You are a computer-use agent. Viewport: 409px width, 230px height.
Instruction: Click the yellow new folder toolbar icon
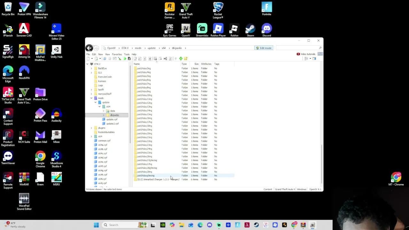click(x=186, y=58)
